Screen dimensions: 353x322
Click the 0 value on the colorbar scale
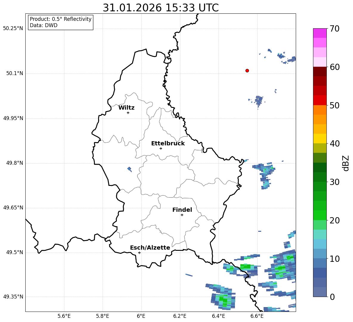pos(332,297)
